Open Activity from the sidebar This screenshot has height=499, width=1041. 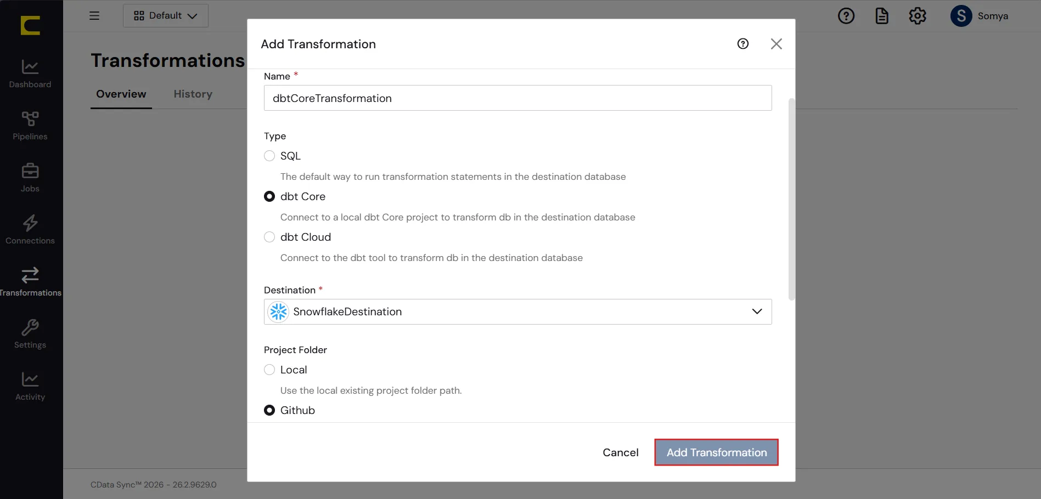[x=30, y=387]
